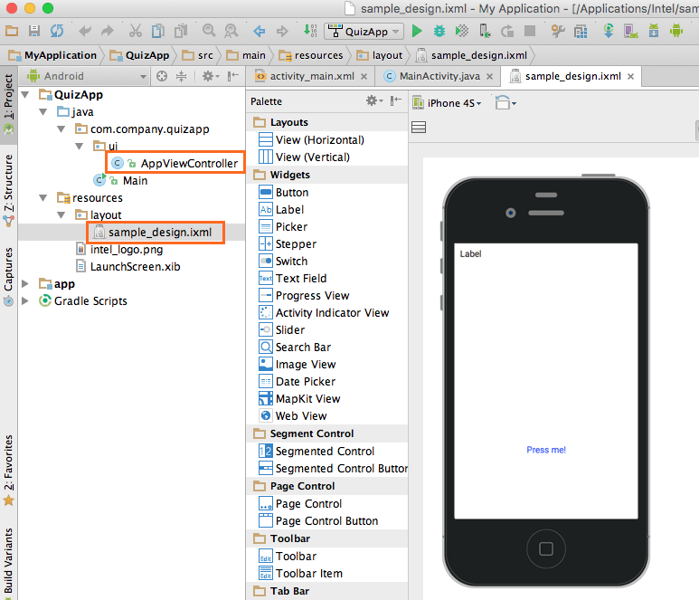Click the Paste toolbar icon
699x600 pixels.
coord(181,31)
